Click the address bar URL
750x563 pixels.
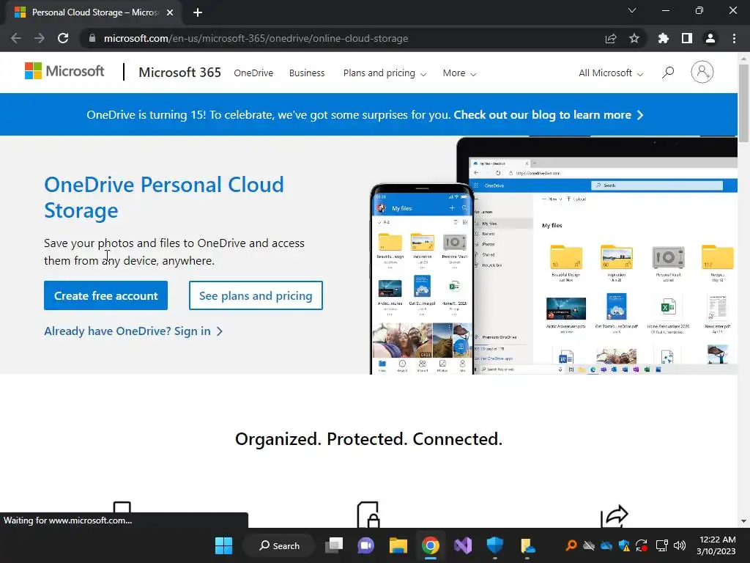256,38
